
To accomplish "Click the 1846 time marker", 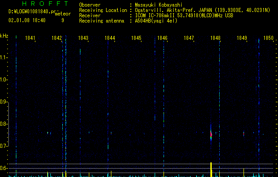I will coord(162,38).
